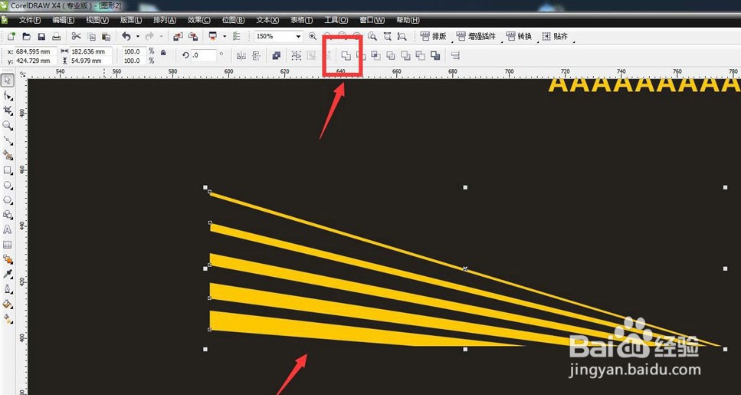741x395 pixels.
Task: Copy the selection
Action: [x=92, y=36]
